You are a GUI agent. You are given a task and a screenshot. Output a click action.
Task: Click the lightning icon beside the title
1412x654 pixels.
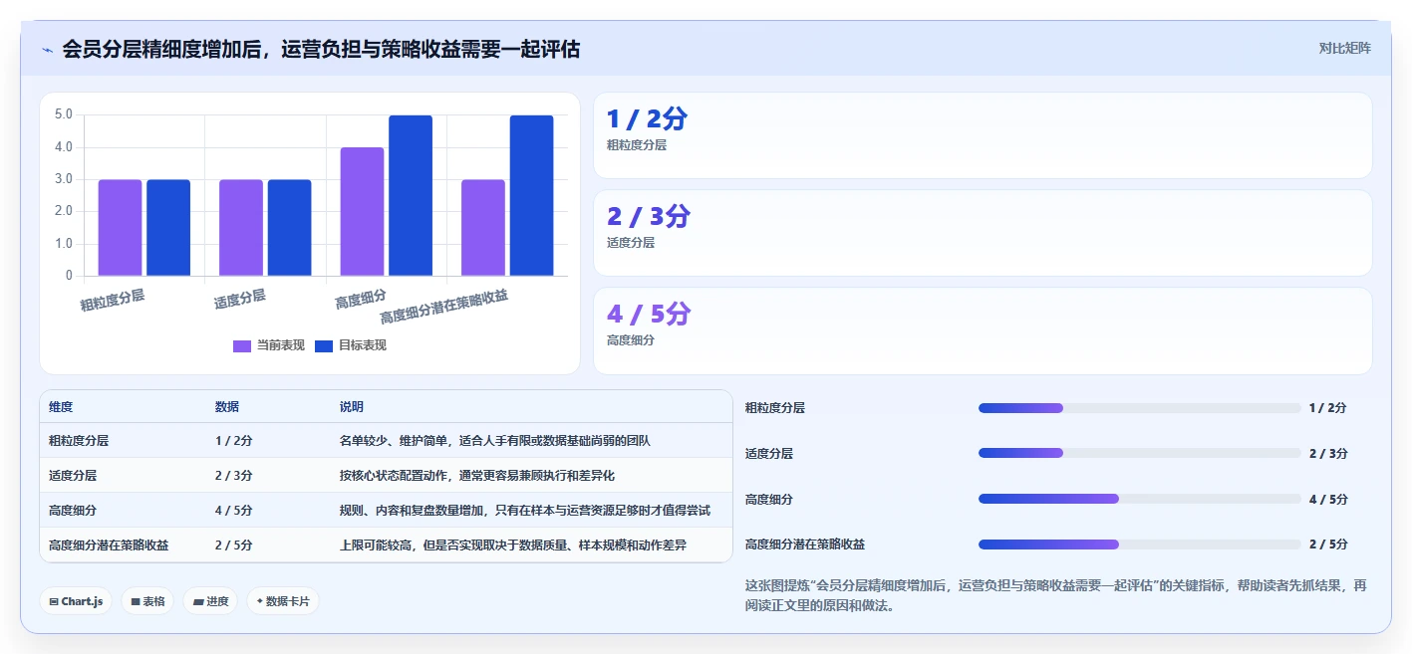tap(47, 50)
